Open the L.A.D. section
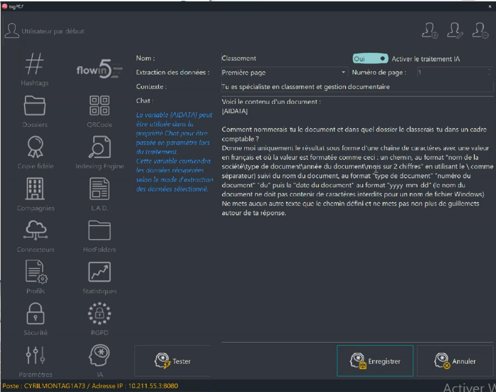 [x=99, y=194]
